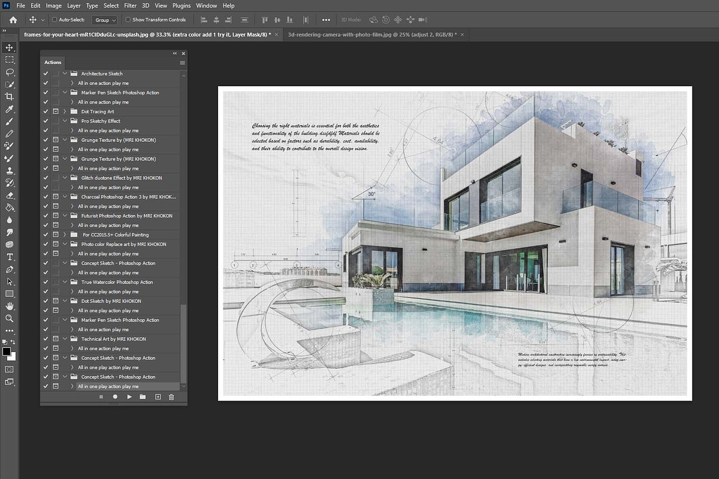Screen dimensions: 719x479
Task: Select the Rectangle shape tool
Action: point(9,293)
